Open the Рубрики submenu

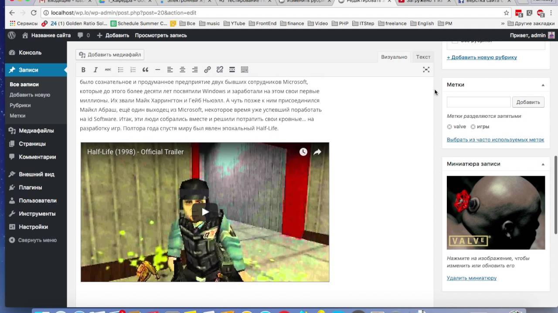[x=20, y=105]
